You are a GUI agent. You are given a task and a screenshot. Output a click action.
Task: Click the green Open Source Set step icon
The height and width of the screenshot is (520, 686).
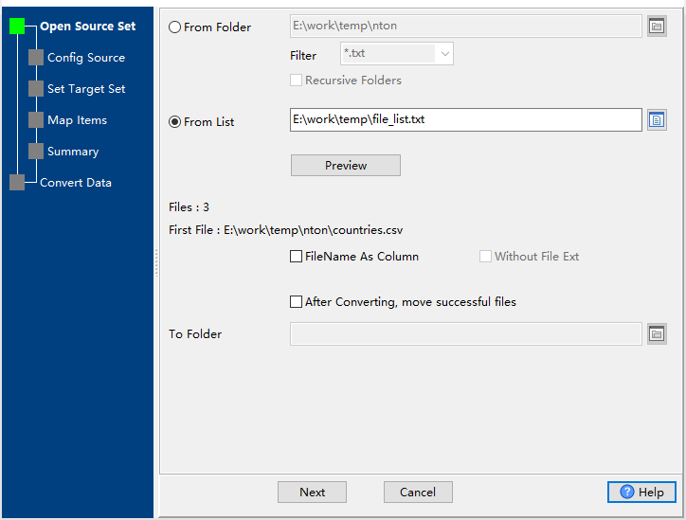(x=17, y=27)
